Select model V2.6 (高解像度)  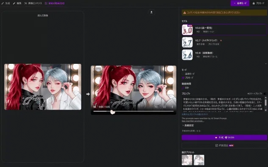coord(224,55)
